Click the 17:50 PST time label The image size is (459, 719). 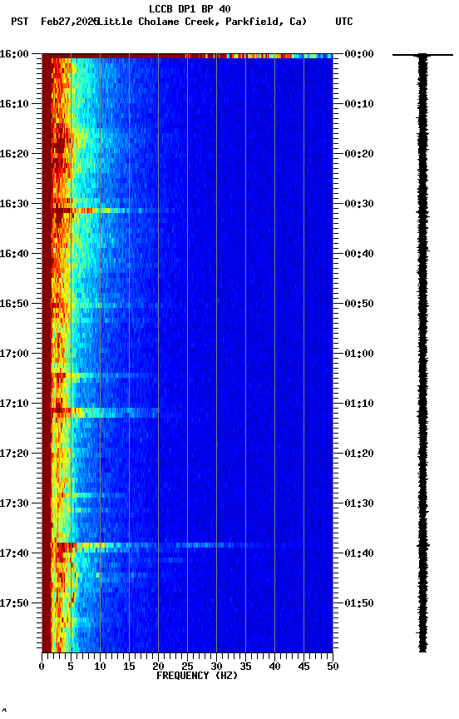click(14, 603)
